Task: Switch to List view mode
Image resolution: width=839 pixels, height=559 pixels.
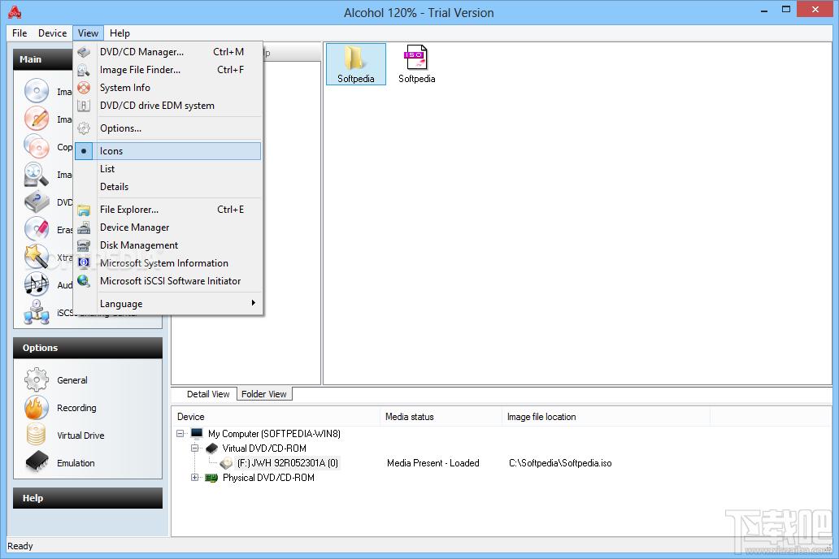Action: point(107,169)
